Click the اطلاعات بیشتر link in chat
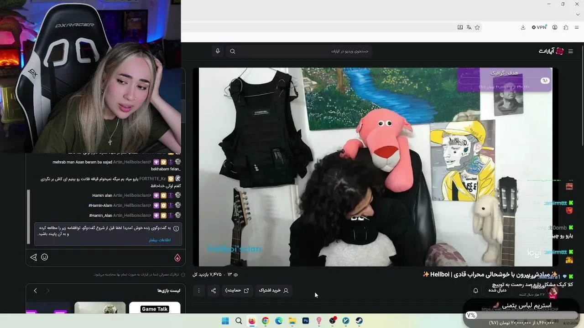Viewport: 584px width, 328px height. 160,240
